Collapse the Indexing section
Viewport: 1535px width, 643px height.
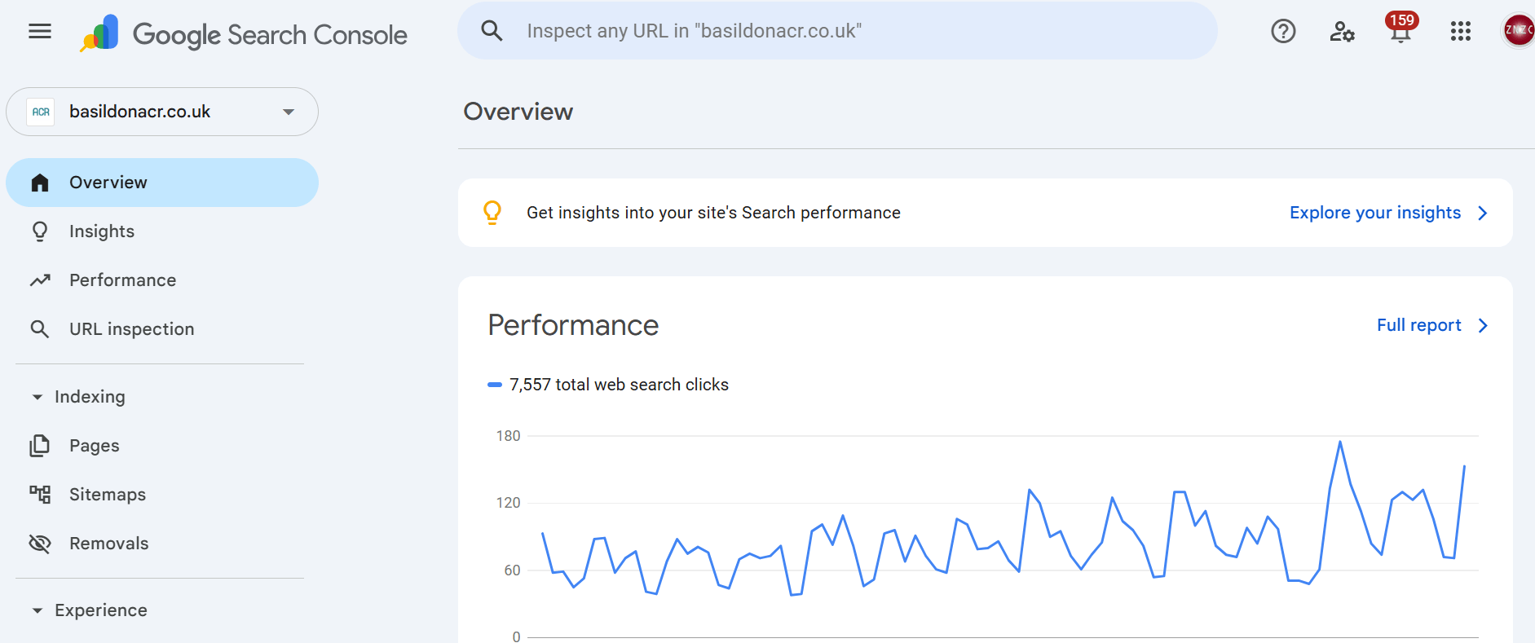(x=37, y=397)
